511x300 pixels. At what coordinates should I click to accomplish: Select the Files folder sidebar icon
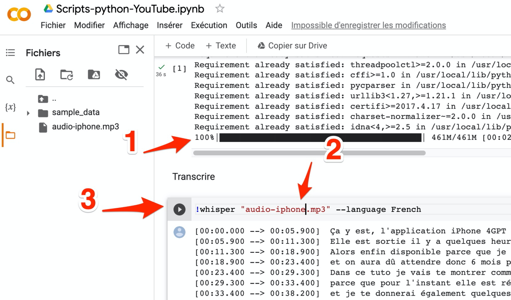click(x=10, y=135)
